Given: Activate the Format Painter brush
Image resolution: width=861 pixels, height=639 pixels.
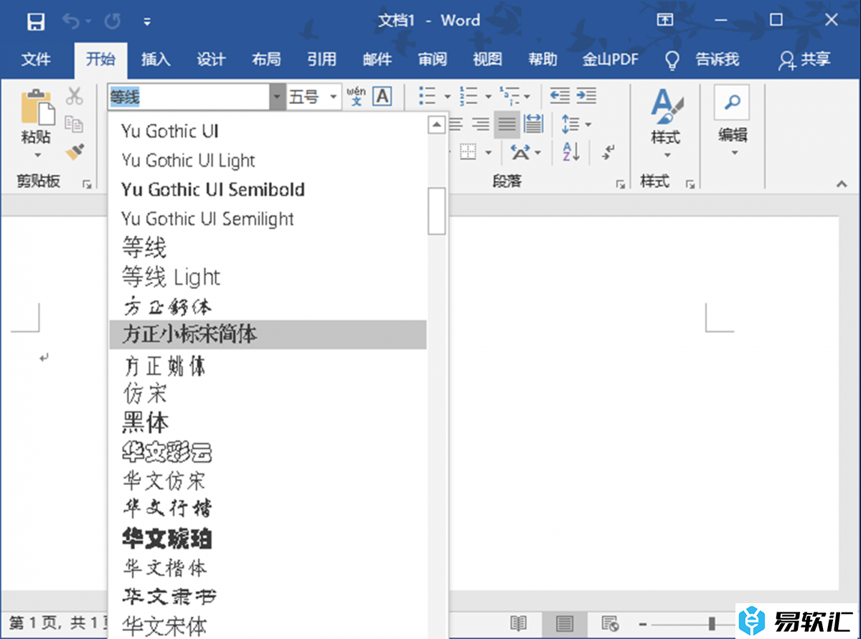Looking at the screenshot, I should [75, 151].
